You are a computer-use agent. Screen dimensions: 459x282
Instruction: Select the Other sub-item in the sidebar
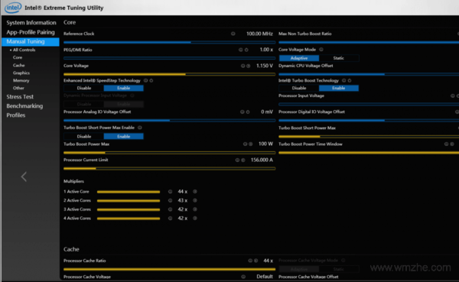[x=18, y=88]
